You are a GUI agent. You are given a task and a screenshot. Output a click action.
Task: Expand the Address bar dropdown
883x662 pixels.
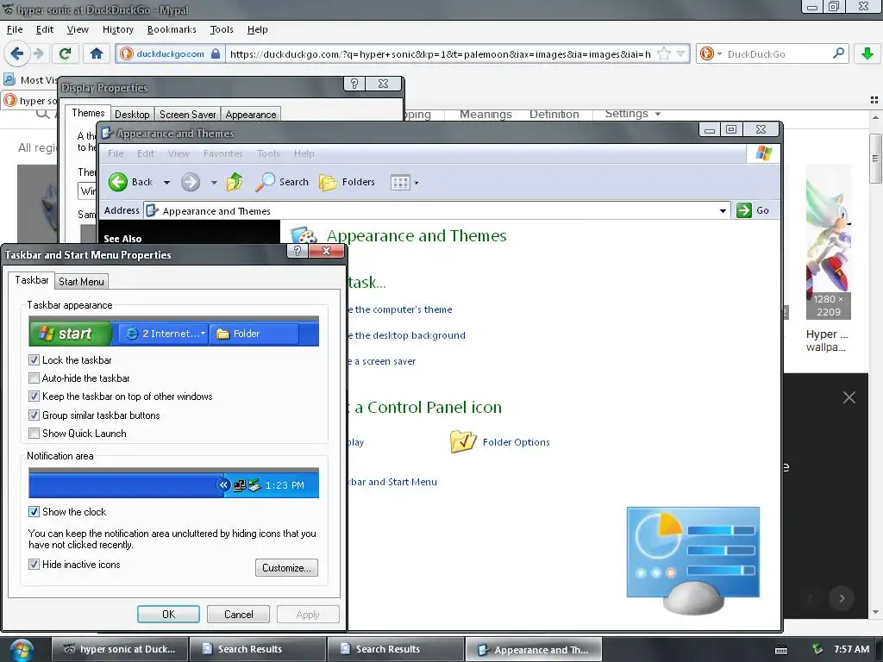click(x=723, y=210)
